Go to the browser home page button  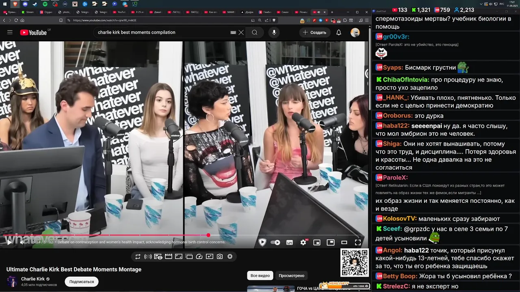click(22, 20)
